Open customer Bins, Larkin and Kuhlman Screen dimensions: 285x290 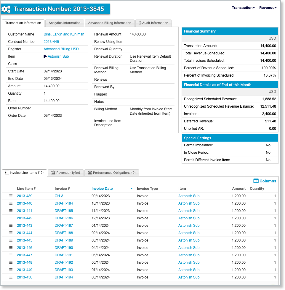(x=64, y=34)
